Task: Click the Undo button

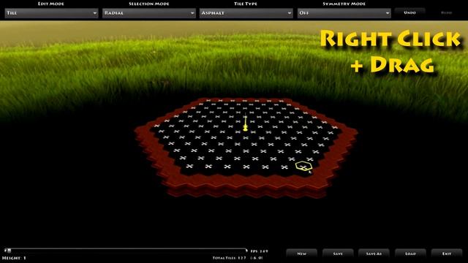Action: point(409,12)
